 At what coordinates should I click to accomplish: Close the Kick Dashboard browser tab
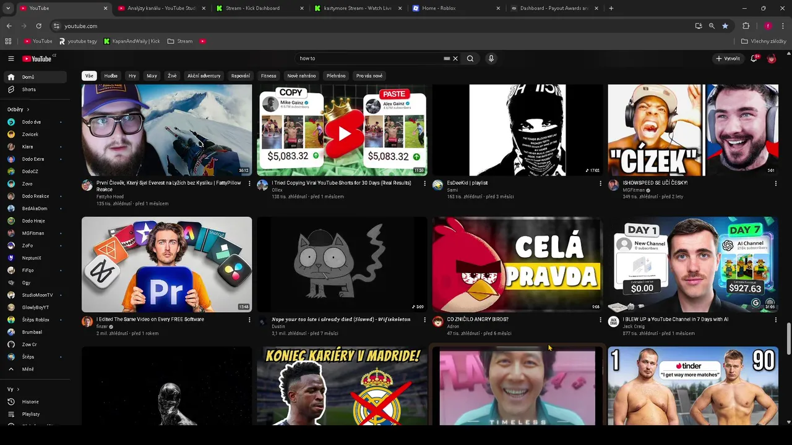pyautogui.click(x=302, y=8)
